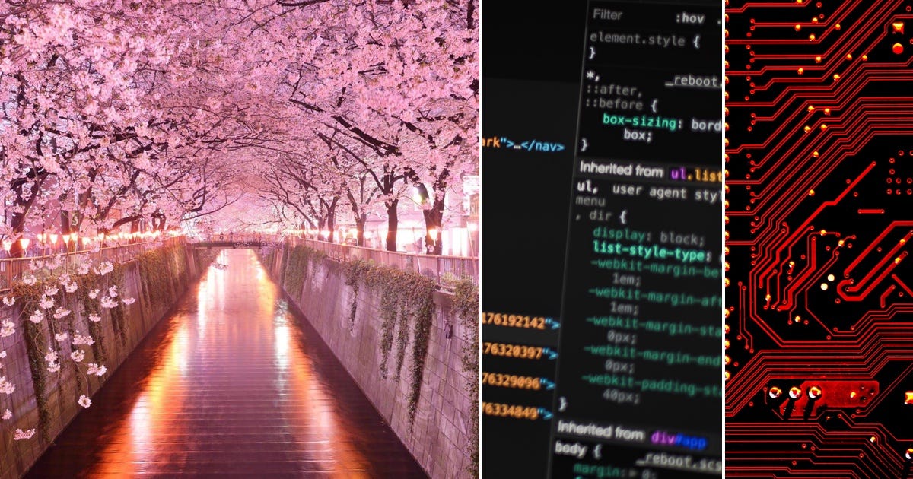913x479 pixels.
Task: Open the _reboot source link beside '*,'
Action: click(x=693, y=81)
